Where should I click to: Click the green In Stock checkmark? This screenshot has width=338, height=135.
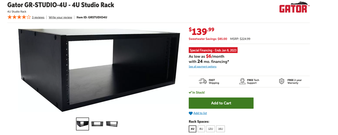[x=190, y=93]
